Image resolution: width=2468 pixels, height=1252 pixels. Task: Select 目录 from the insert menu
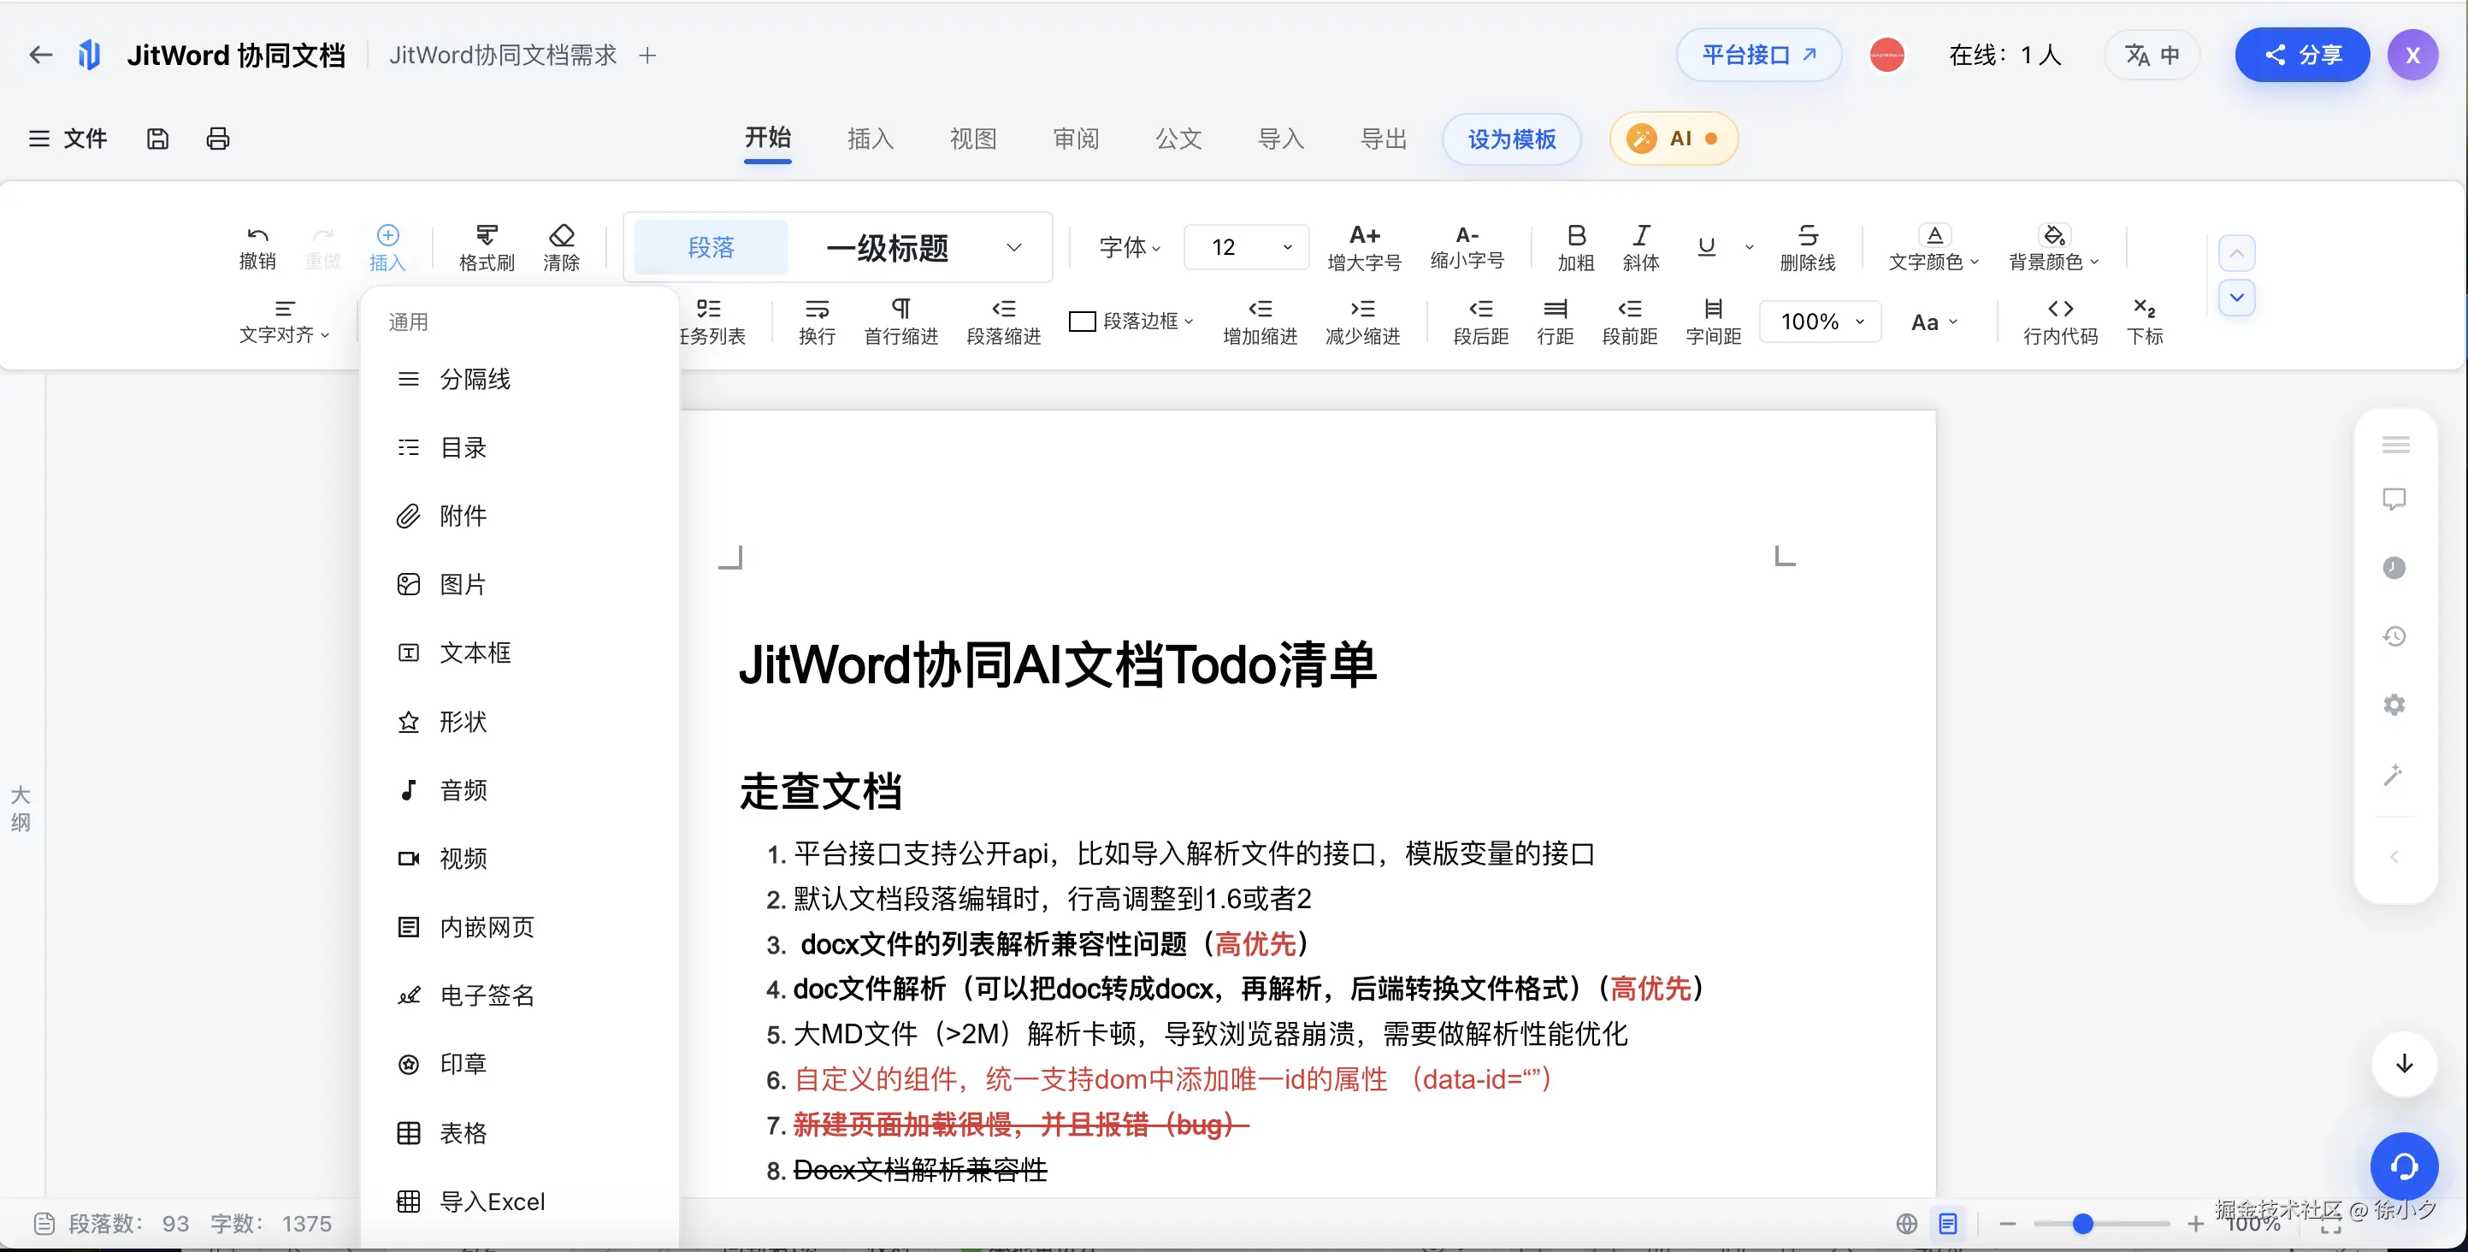pyautogui.click(x=519, y=447)
